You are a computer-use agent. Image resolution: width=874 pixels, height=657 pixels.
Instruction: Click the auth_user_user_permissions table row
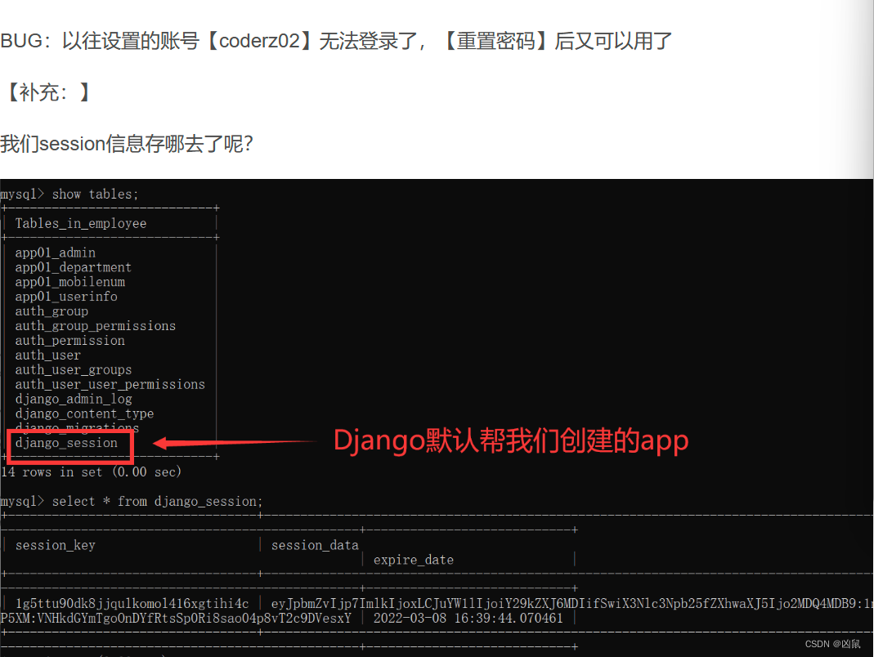click(x=110, y=385)
